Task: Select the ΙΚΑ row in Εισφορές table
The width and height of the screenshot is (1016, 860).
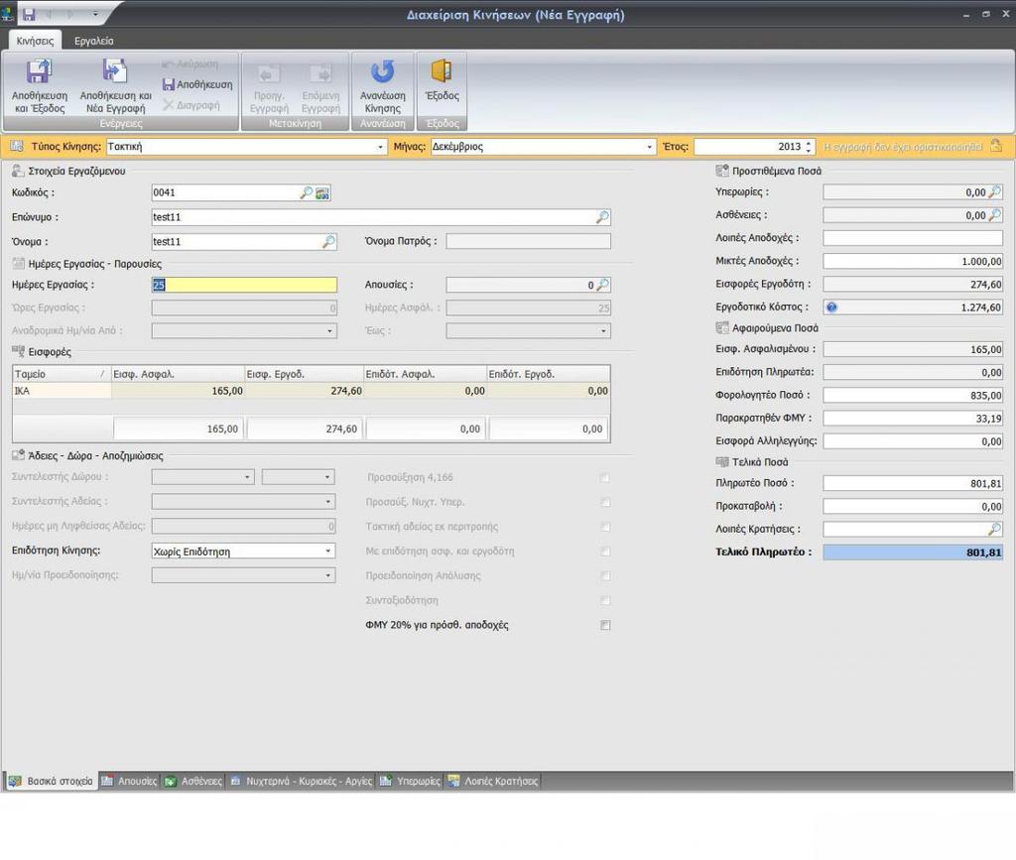Action: (x=311, y=391)
